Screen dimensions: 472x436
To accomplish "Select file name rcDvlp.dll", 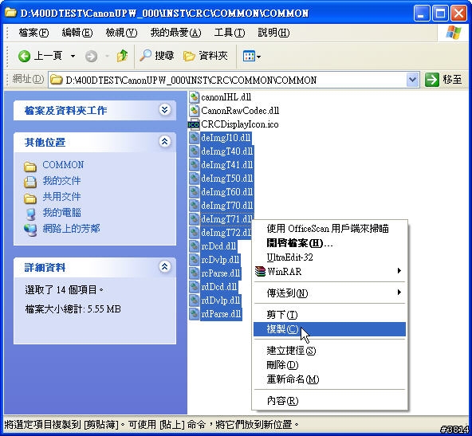I will [220, 260].
